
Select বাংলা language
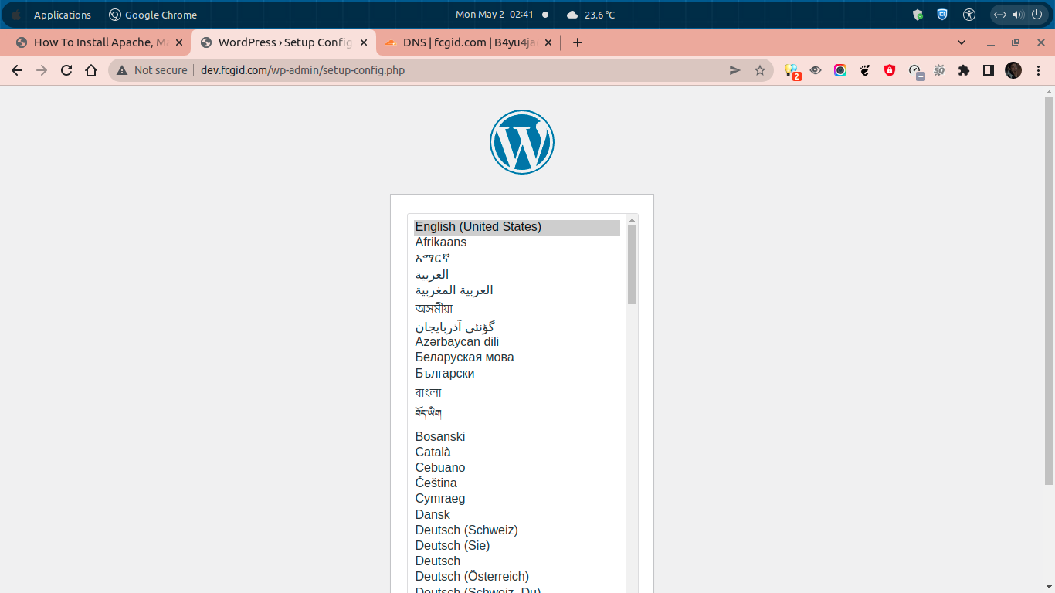[517, 392]
